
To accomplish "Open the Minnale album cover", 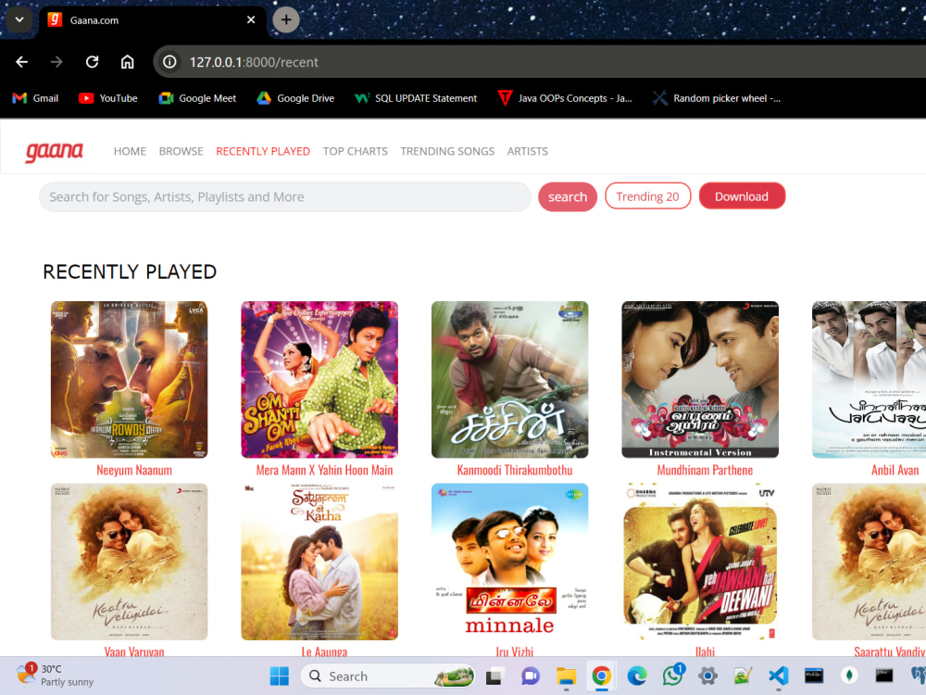I will pyautogui.click(x=509, y=562).
